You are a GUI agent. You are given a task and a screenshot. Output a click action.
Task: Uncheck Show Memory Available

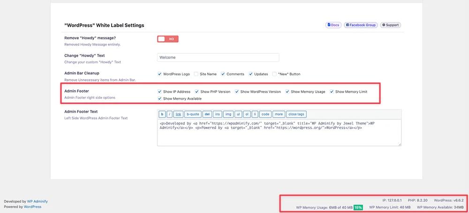coord(160,99)
